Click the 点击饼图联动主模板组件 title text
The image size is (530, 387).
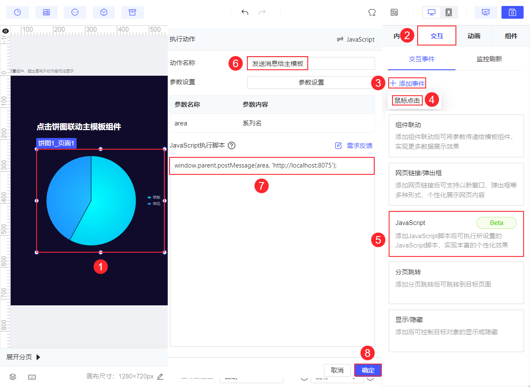pos(79,126)
